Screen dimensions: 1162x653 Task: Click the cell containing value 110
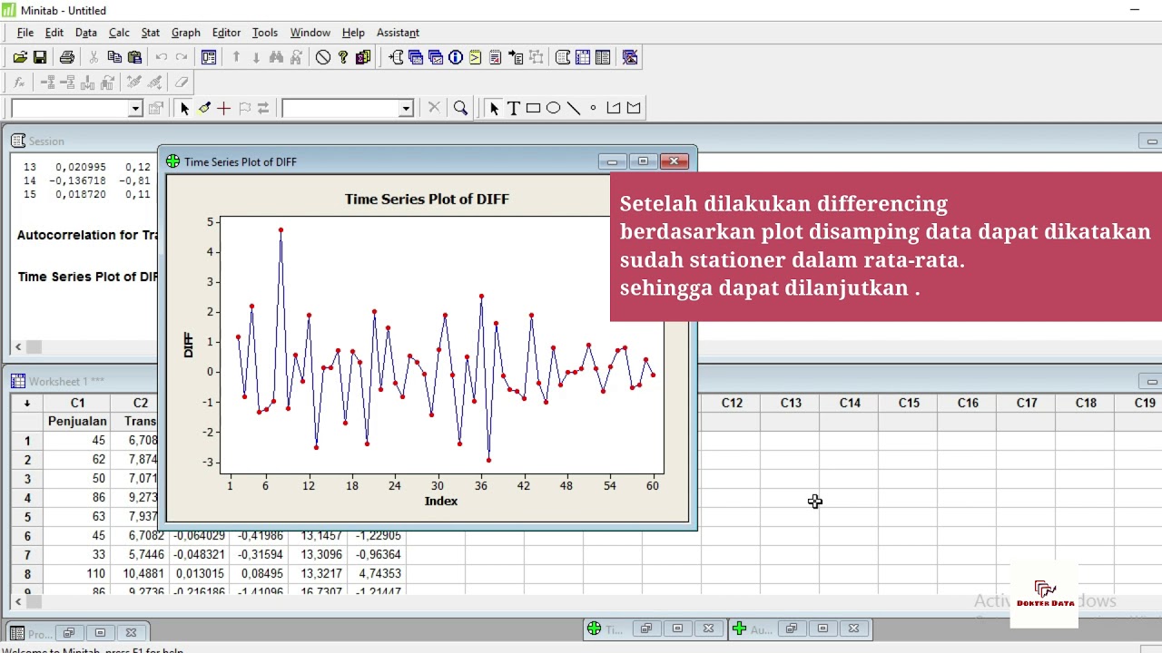tap(77, 573)
